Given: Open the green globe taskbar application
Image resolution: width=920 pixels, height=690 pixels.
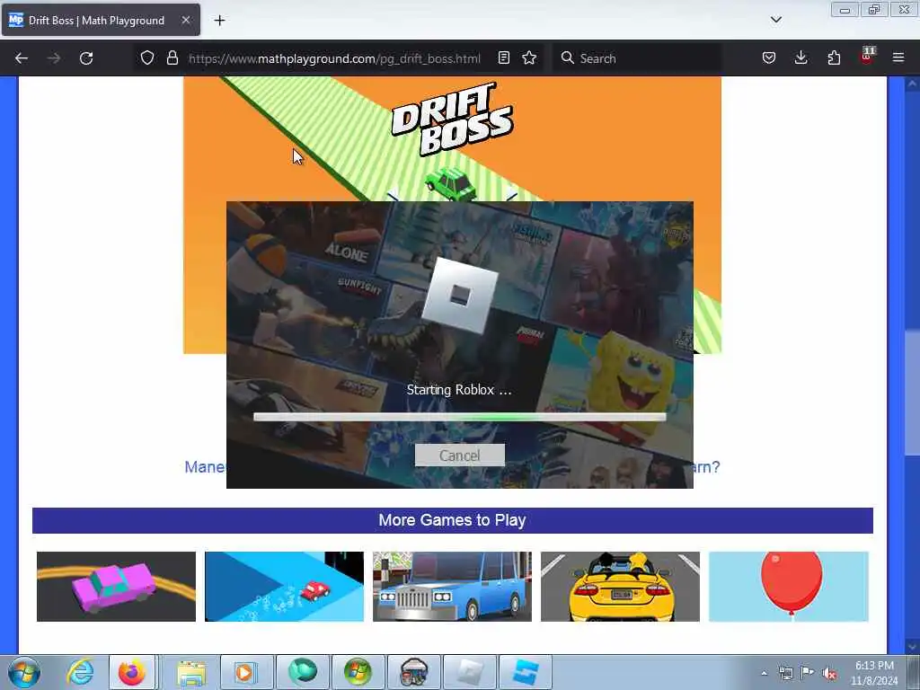Looking at the screenshot, I should (302, 672).
